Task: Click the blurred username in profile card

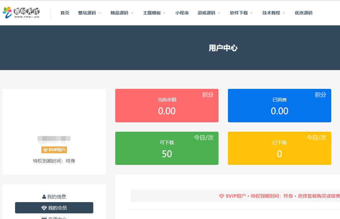Action: tap(54, 140)
